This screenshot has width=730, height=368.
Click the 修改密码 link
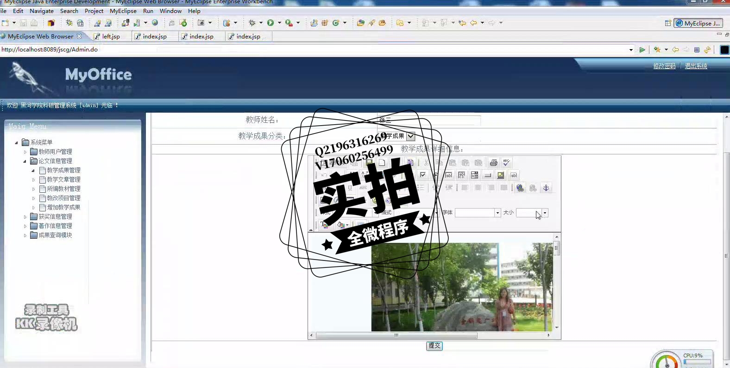(x=664, y=66)
